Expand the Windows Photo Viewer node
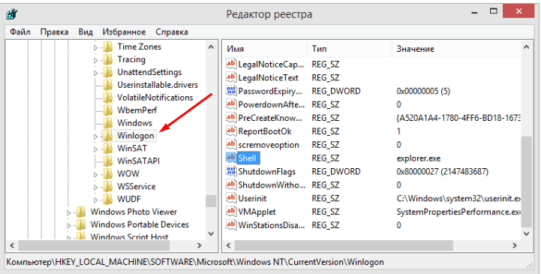The image size is (541, 274). point(69,213)
